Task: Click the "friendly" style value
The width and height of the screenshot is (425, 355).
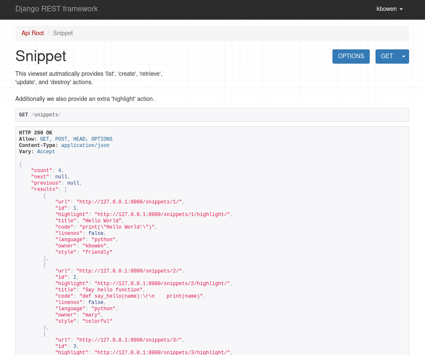Action: tap(97, 252)
